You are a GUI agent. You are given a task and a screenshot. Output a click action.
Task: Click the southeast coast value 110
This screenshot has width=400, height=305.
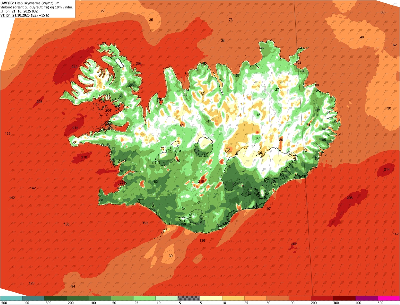click(304, 176)
